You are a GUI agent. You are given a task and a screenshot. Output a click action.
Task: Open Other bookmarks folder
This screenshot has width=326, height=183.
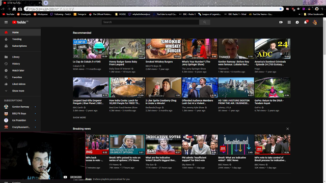coord(314,14)
